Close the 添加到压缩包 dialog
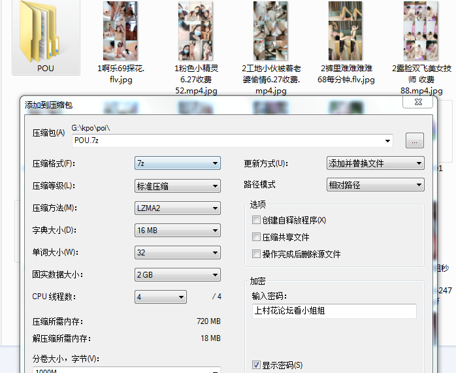 pos(417,103)
